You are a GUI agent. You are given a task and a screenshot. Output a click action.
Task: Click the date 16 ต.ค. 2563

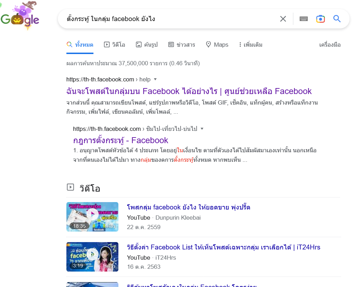[x=144, y=267]
